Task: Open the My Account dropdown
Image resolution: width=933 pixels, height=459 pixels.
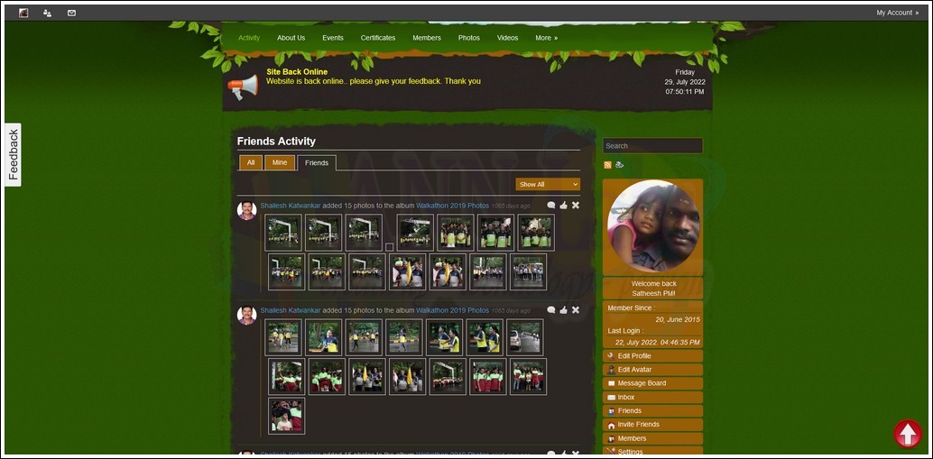Action: [x=897, y=13]
